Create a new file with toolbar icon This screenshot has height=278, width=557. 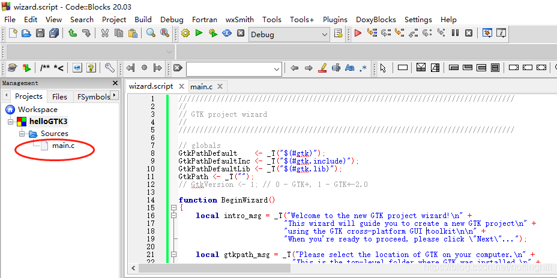click(13, 33)
